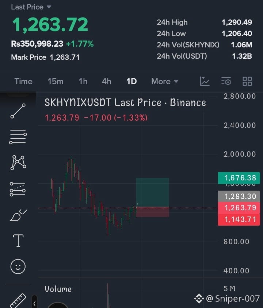This screenshot has height=308, width=263.
Task: Click the 2,800.00 price axis label
Action: click(x=240, y=96)
